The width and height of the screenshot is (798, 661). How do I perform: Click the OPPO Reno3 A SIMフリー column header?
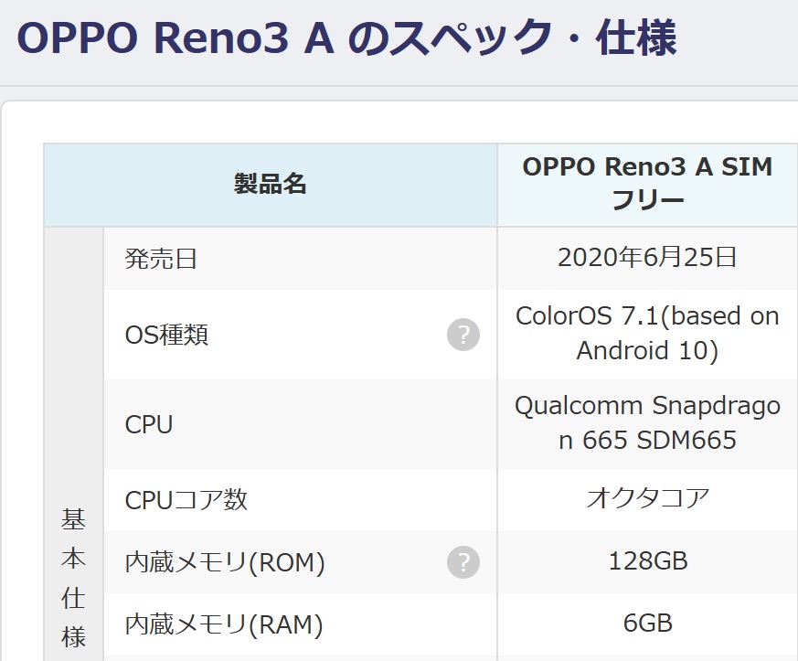[647, 185]
